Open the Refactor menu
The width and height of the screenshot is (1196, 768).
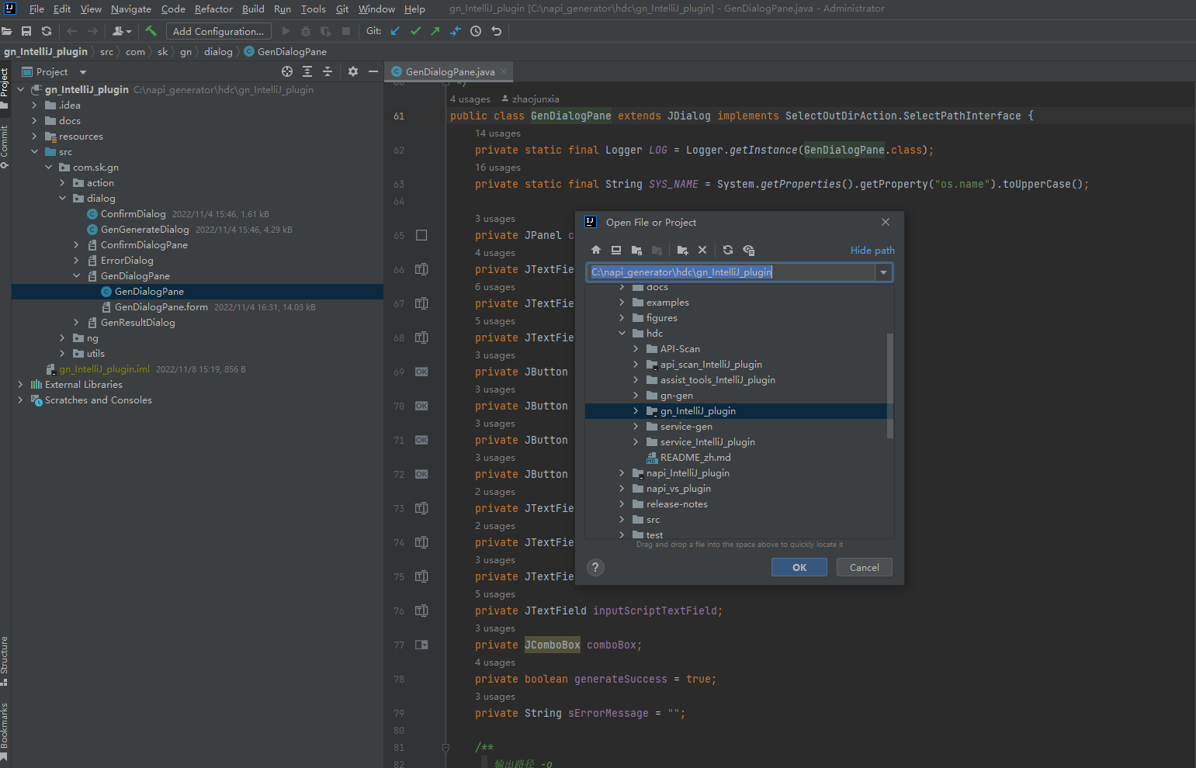click(x=213, y=9)
